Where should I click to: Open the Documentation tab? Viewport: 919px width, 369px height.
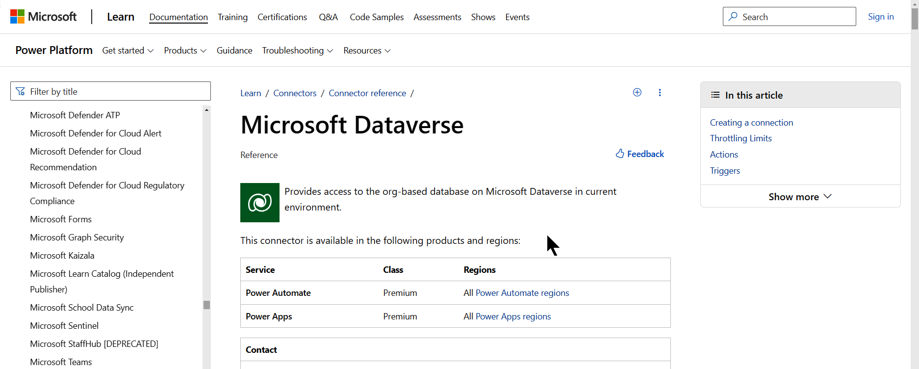coord(179,17)
